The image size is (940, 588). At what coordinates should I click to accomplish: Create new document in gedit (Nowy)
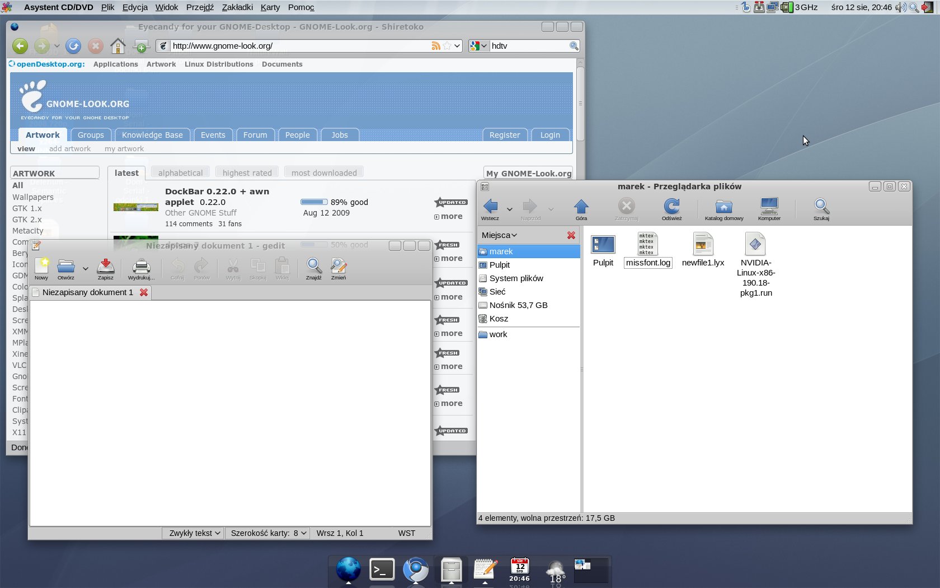tap(41, 269)
